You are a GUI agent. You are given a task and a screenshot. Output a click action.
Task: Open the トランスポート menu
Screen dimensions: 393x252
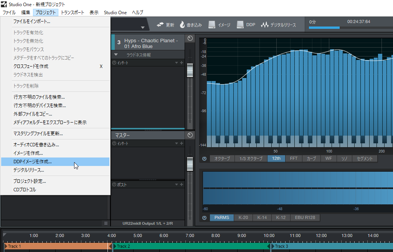tap(73, 12)
